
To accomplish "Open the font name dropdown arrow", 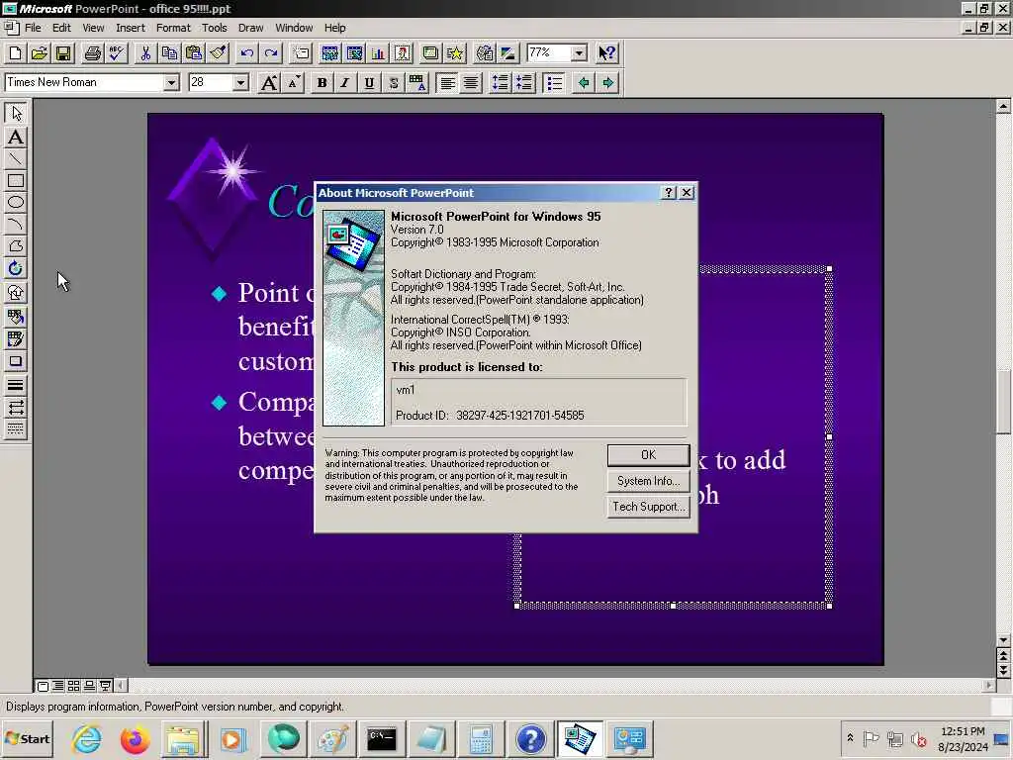I will 171,83.
